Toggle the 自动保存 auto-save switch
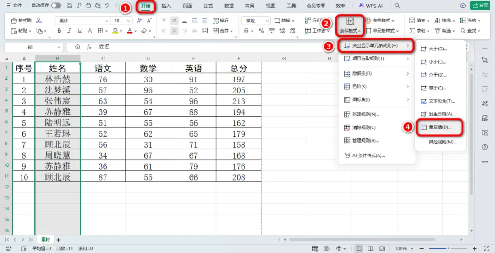The width and height of the screenshot is (495, 253). point(56,5)
